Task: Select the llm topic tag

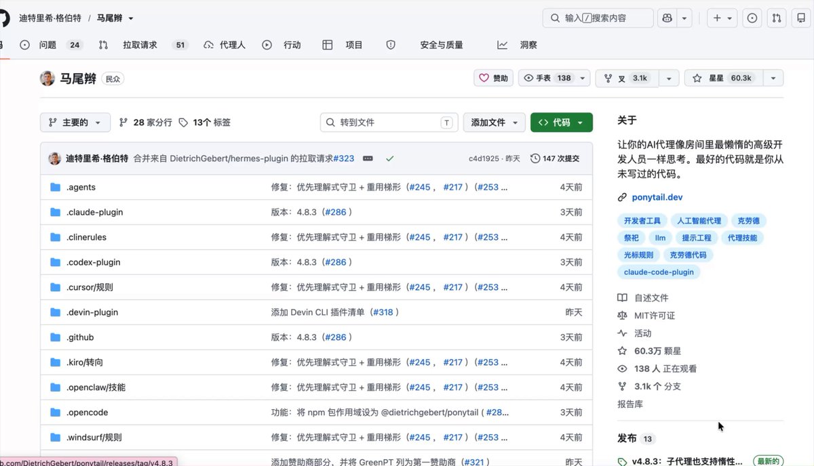Action: pyautogui.click(x=660, y=238)
